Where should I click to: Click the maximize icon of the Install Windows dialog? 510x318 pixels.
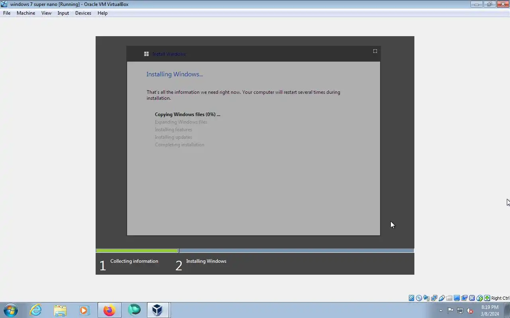tap(375, 51)
